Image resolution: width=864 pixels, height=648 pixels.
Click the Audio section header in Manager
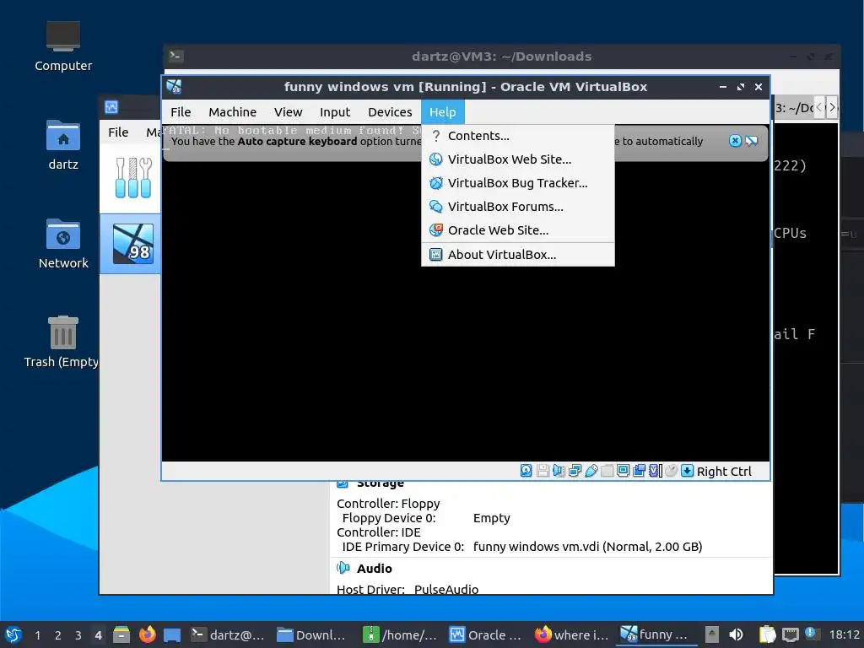pos(374,568)
